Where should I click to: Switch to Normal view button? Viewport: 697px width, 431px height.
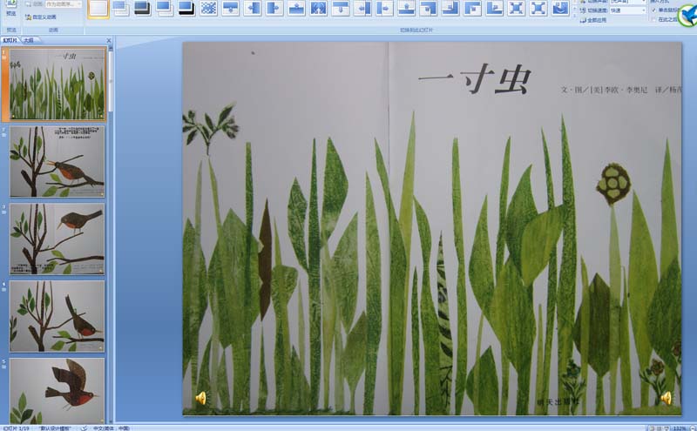pos(652,428)
